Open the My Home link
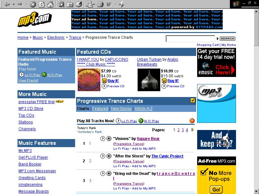 pos(229,45)
